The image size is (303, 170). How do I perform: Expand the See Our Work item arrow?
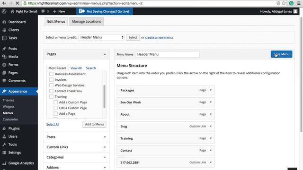click(x=211, y=102)
